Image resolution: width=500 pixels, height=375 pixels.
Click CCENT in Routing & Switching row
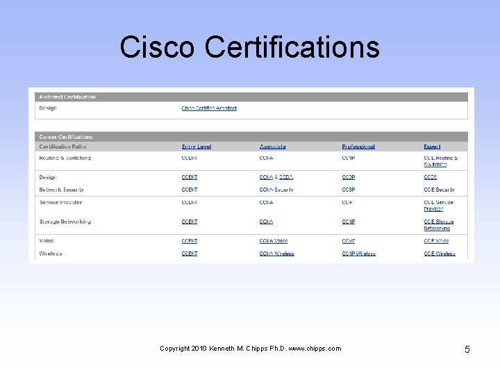tap(190, 158)
